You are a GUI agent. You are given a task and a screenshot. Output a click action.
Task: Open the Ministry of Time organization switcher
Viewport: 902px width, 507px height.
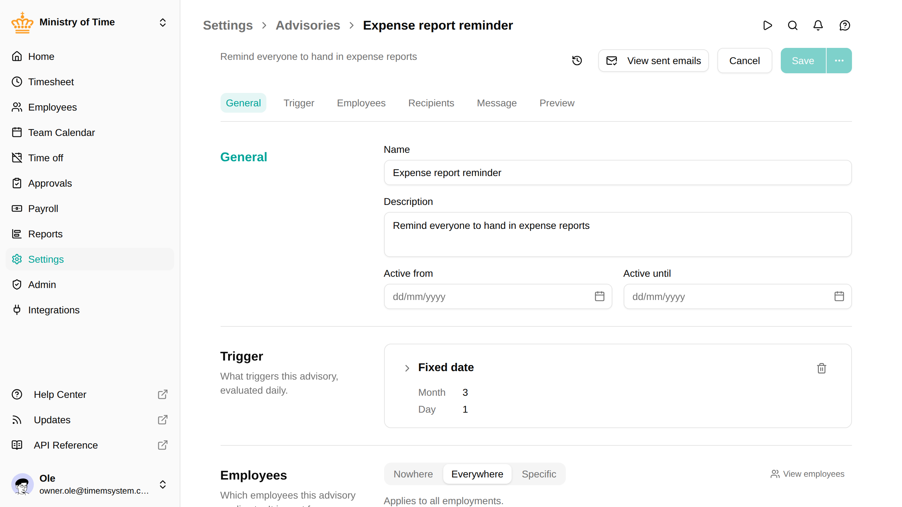pos(90,23)
